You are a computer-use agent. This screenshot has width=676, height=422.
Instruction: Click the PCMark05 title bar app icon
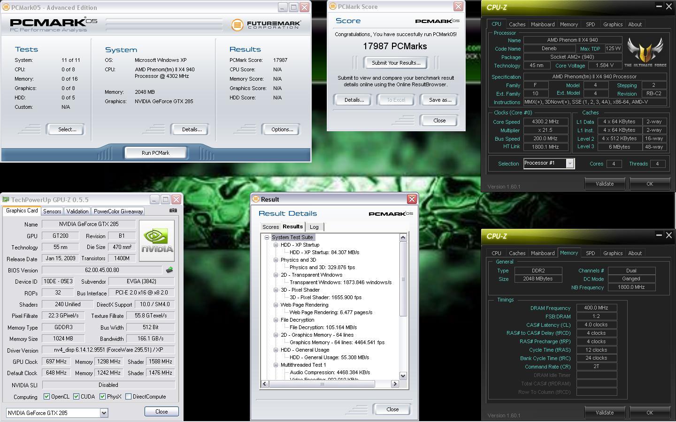click(6, 8)
